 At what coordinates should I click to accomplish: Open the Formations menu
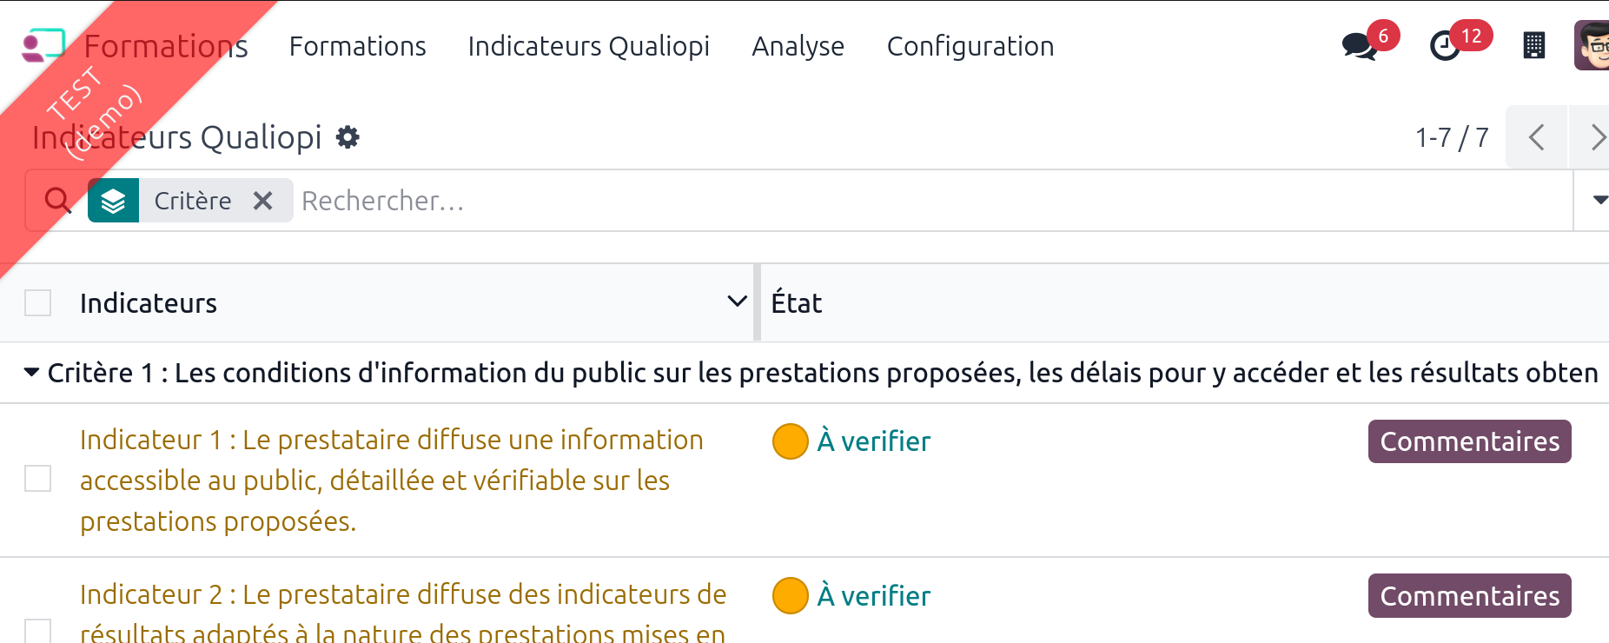point(357,46)
